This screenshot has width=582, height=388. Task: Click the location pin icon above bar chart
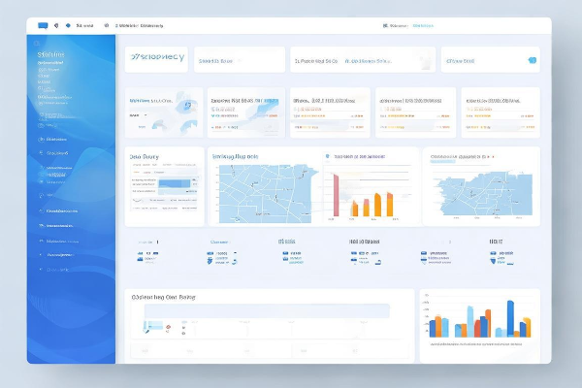[x=327, y=155]
